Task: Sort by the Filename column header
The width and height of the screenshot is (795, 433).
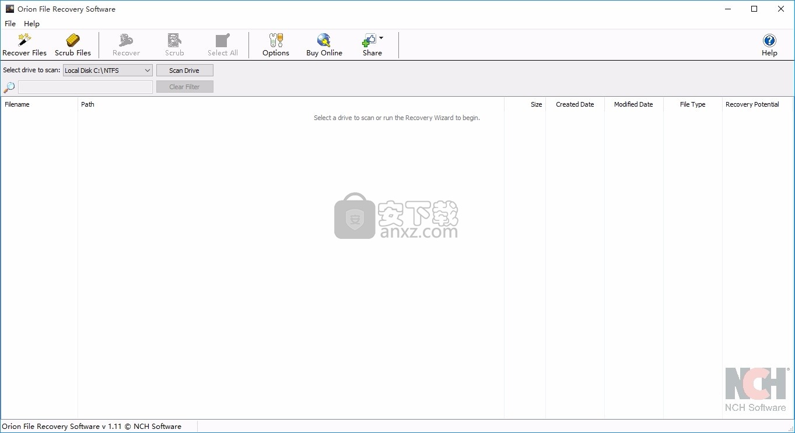Action: point(39,104)
